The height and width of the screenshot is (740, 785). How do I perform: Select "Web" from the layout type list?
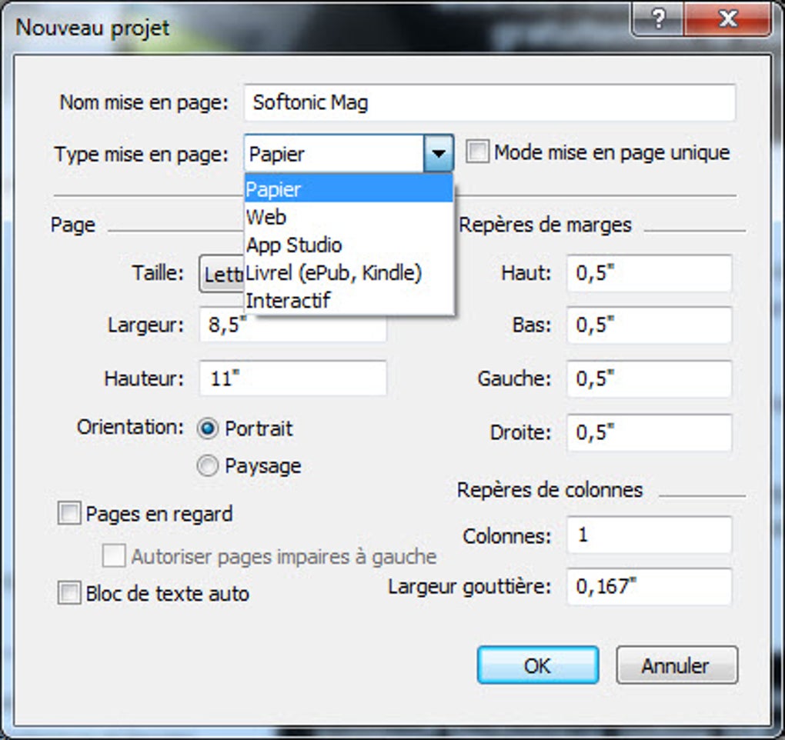[x=266, y=217]
